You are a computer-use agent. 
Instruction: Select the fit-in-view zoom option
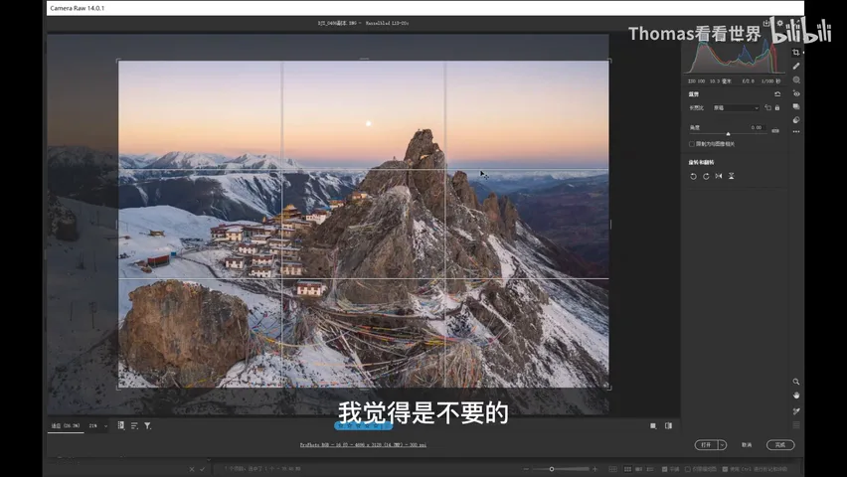[x=66, y=425]
